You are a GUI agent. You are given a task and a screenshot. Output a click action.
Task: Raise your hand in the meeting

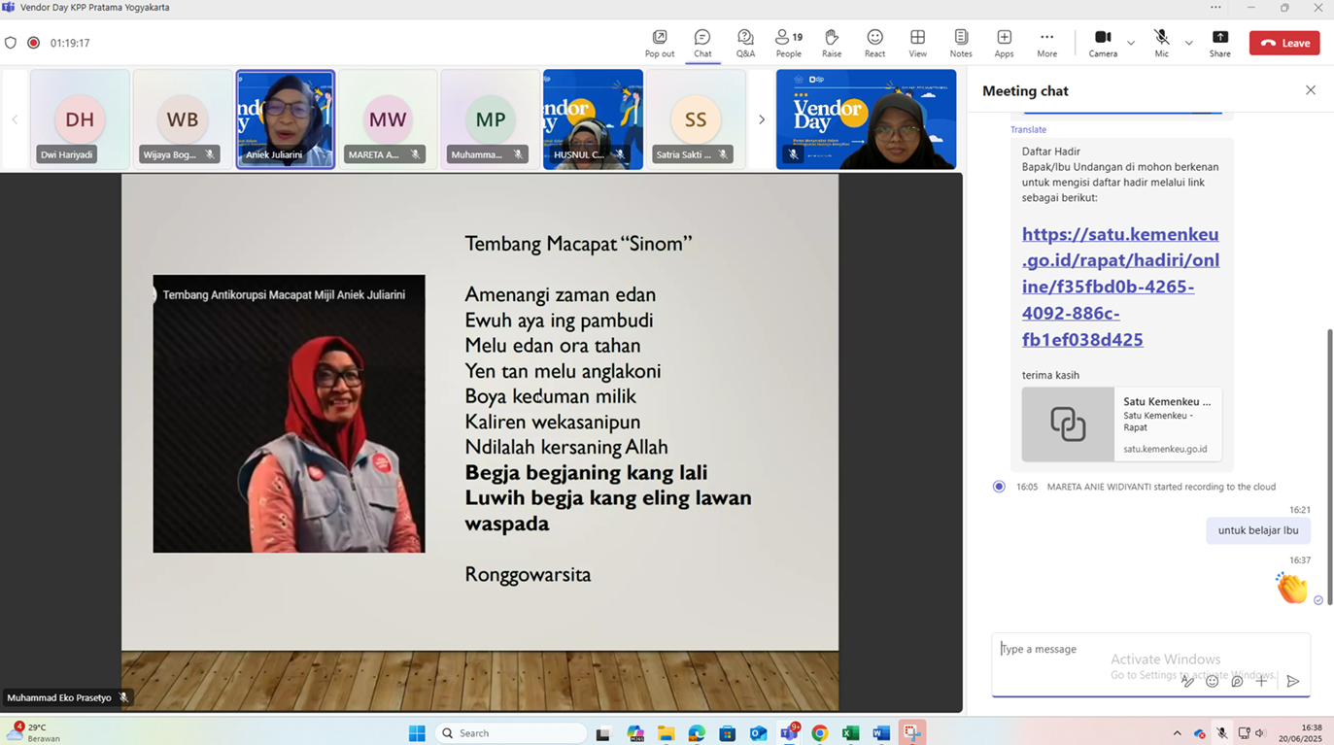click(832, 42)
